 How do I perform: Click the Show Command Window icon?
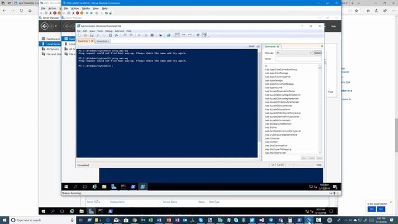(x=198, y=35)
